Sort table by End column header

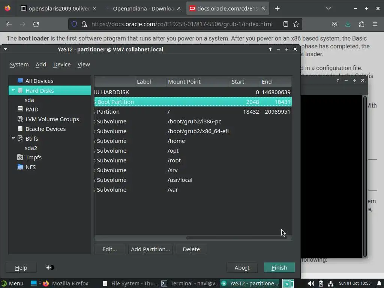coord(276,81)
